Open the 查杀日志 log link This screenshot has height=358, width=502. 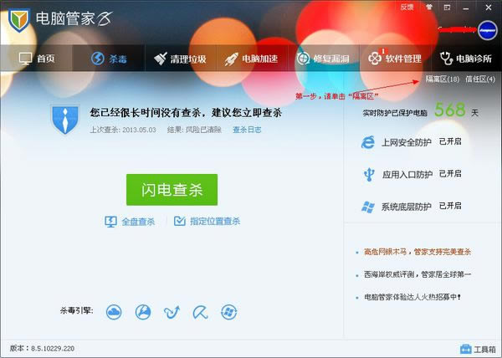point(247,130)
